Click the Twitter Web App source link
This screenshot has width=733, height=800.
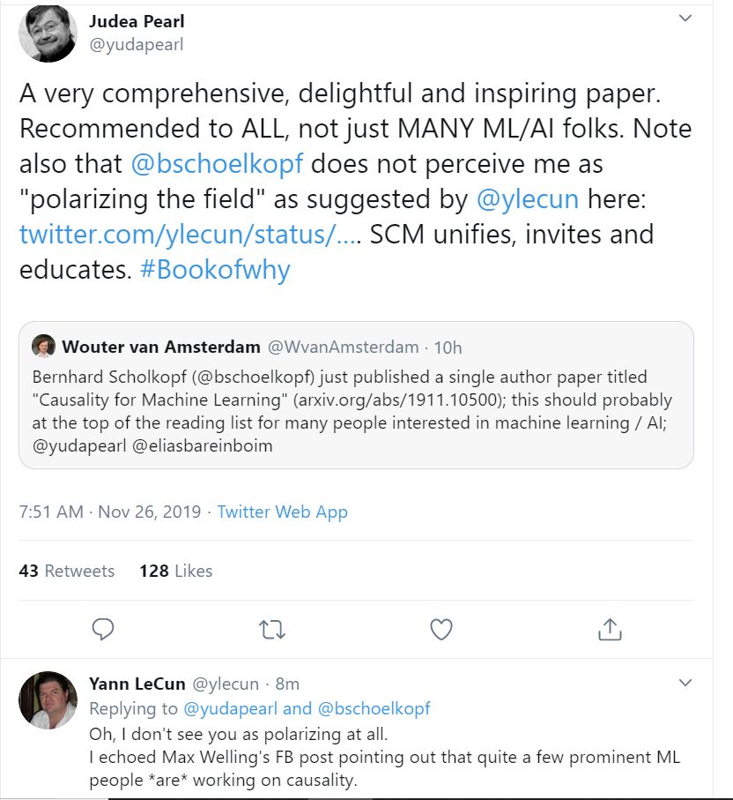[282, 512]
